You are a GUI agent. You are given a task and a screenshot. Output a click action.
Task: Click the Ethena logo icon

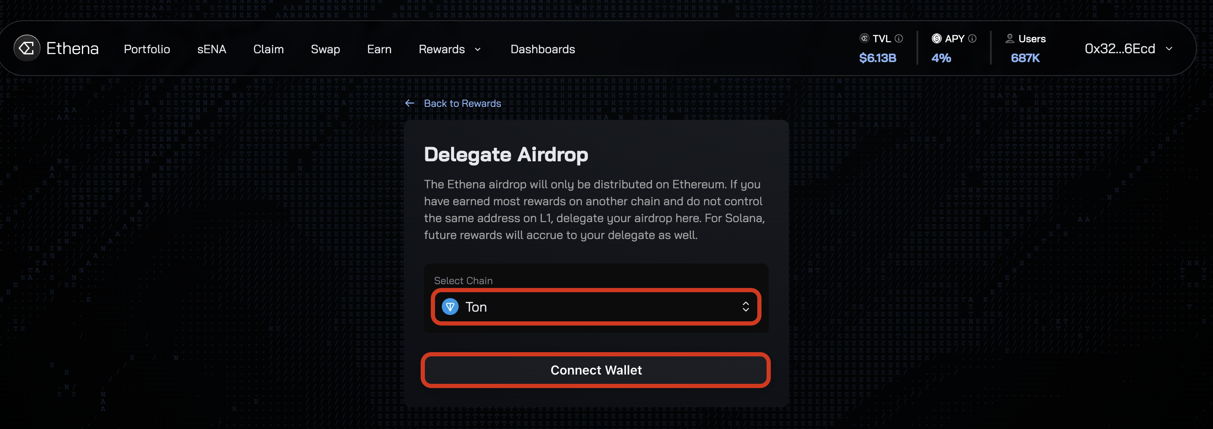click(x=27, y=48)
